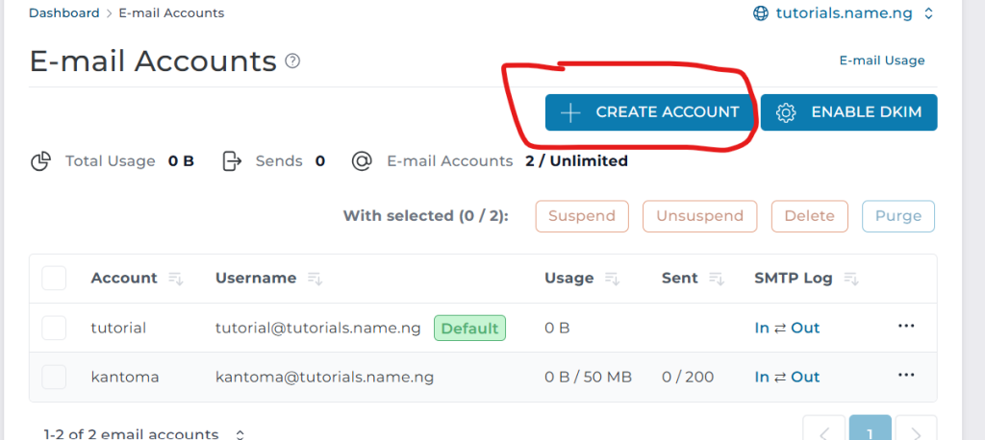Screen dimensions: 985x440
Task: Check the box for kantoma account row
Action: click(x=54, y=377)
